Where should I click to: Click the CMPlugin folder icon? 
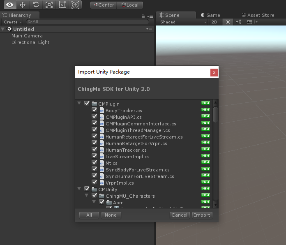point(94,104)
